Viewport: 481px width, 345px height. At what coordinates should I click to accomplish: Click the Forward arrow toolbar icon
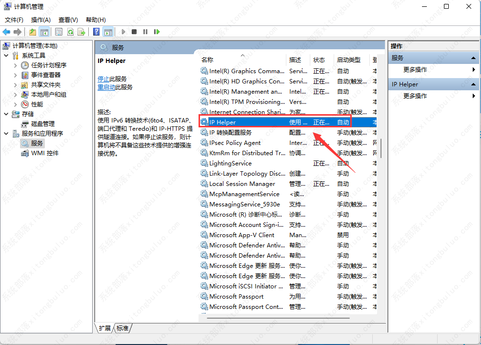click(x=18, y=32)
